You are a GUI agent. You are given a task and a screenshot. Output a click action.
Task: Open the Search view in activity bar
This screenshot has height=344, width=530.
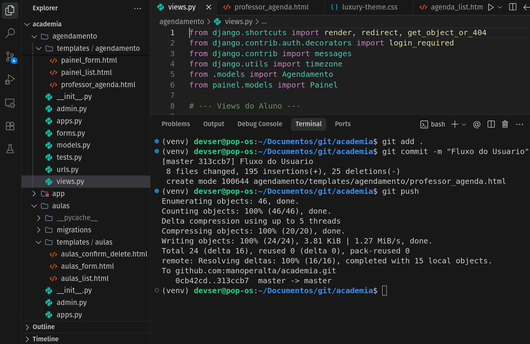pyautogui.click(x=10, y=33)
